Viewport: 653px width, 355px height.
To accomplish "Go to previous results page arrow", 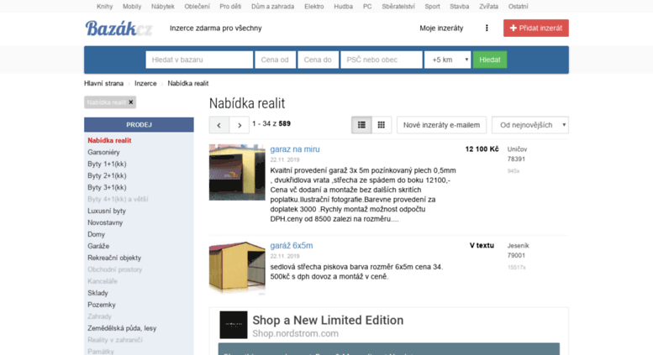I will tap(219, 125).
